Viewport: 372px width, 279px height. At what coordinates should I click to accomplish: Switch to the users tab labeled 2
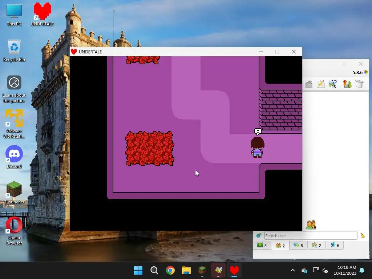[280, 245]
